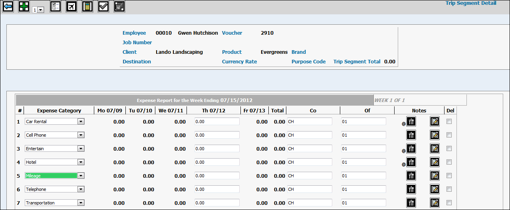510x210 pixels.
Task: Click Co field for Cell Phone row
Action: point(310,135)
